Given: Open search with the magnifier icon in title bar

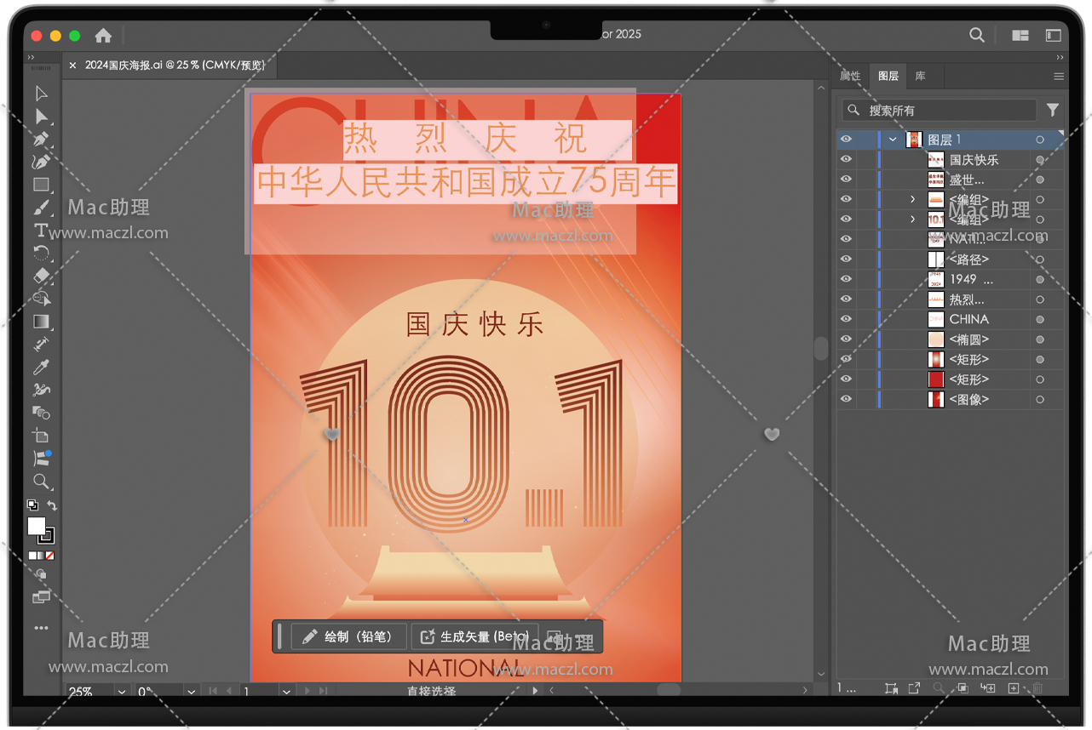Looking at the screenshot, I should 977,35.
